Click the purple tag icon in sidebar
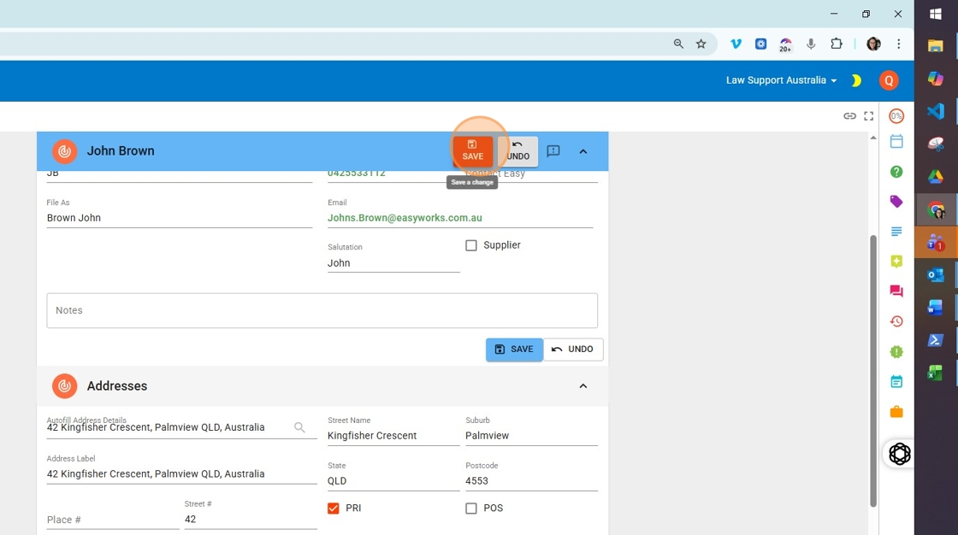958x535 pixels. tap(896, 202)
